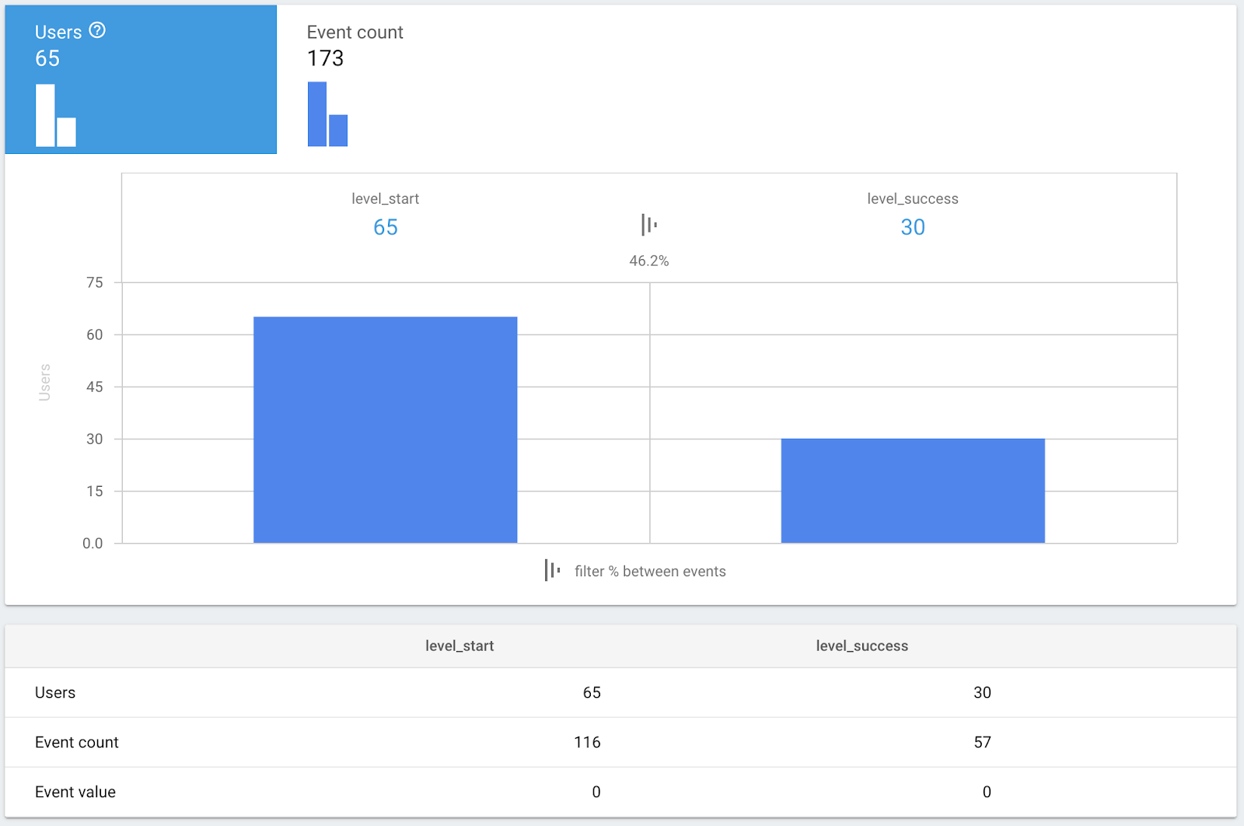
Task: Click the 57 event count cell
Action: click(x=982, y=742)
